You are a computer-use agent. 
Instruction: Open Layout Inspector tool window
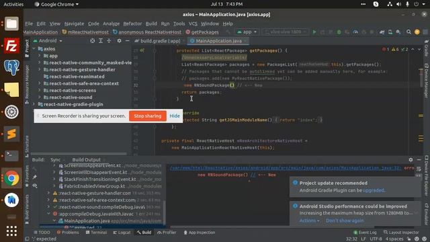tap(401, 233)
